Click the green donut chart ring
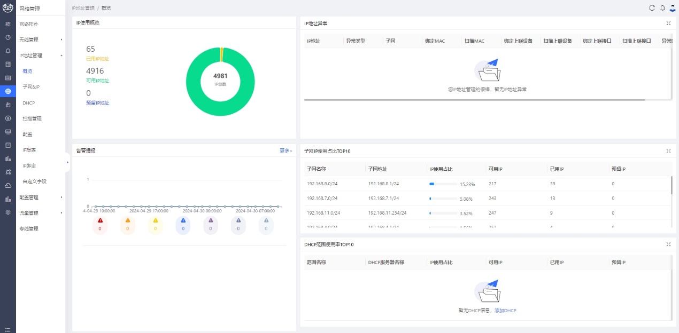This screenshot has height=333, width=679. [220, 81]
